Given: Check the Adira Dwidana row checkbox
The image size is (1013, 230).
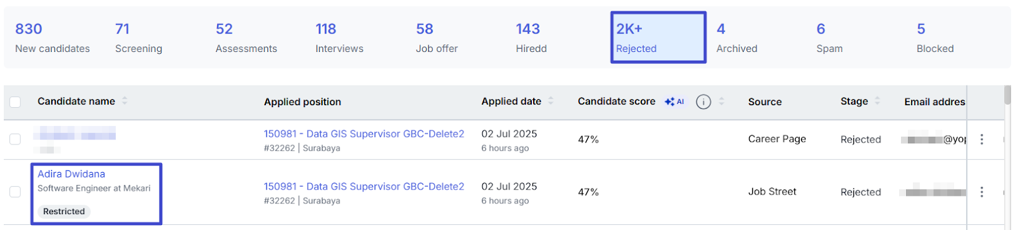Looking at the screenshot, I should click(15, 191).
